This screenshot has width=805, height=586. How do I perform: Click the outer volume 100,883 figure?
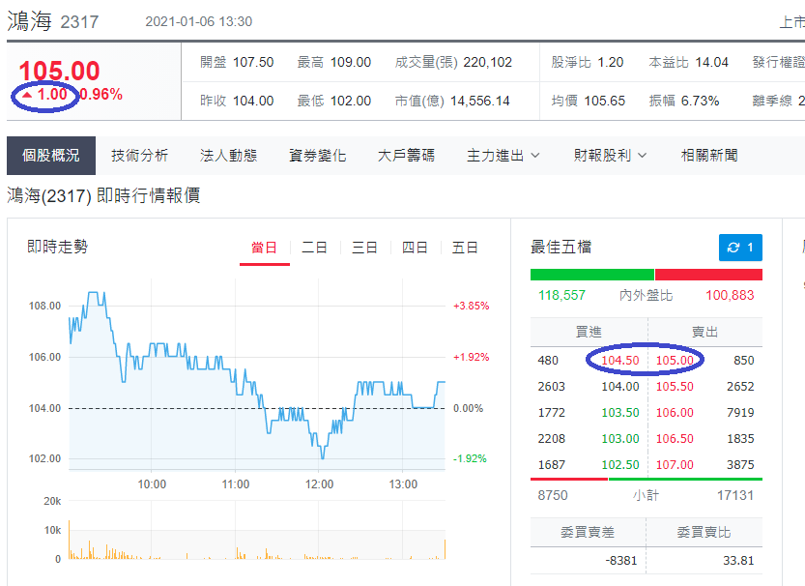[x=730, y=295]
